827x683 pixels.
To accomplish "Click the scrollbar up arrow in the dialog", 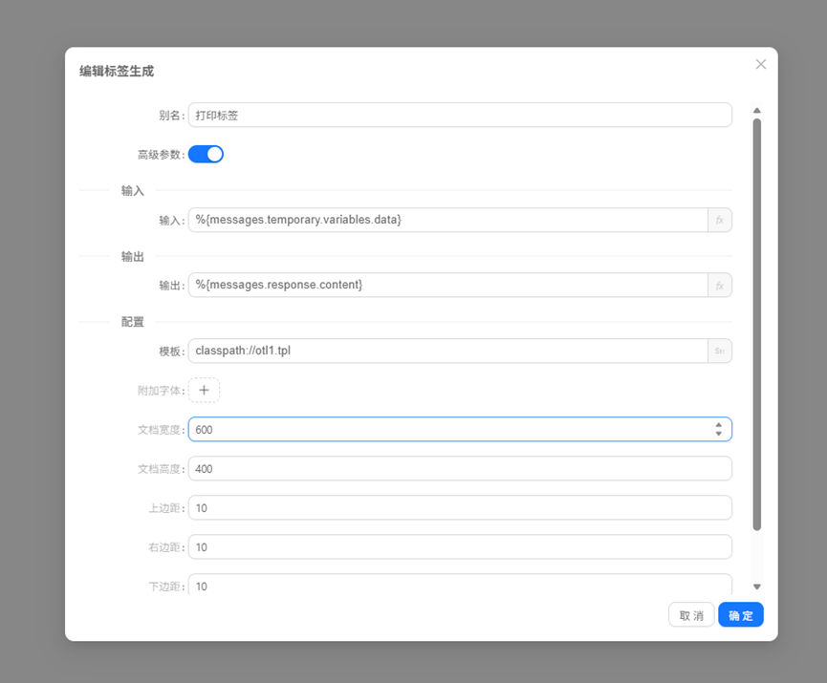I will [x=757, y=111].
